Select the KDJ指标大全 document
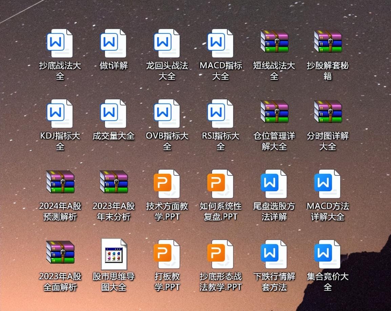 [60, 114]
